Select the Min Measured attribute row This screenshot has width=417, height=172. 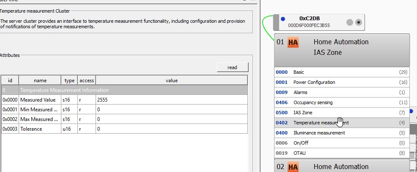(124, 110)
